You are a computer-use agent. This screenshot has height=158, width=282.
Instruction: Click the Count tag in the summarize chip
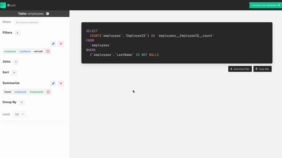pos(7,92)
